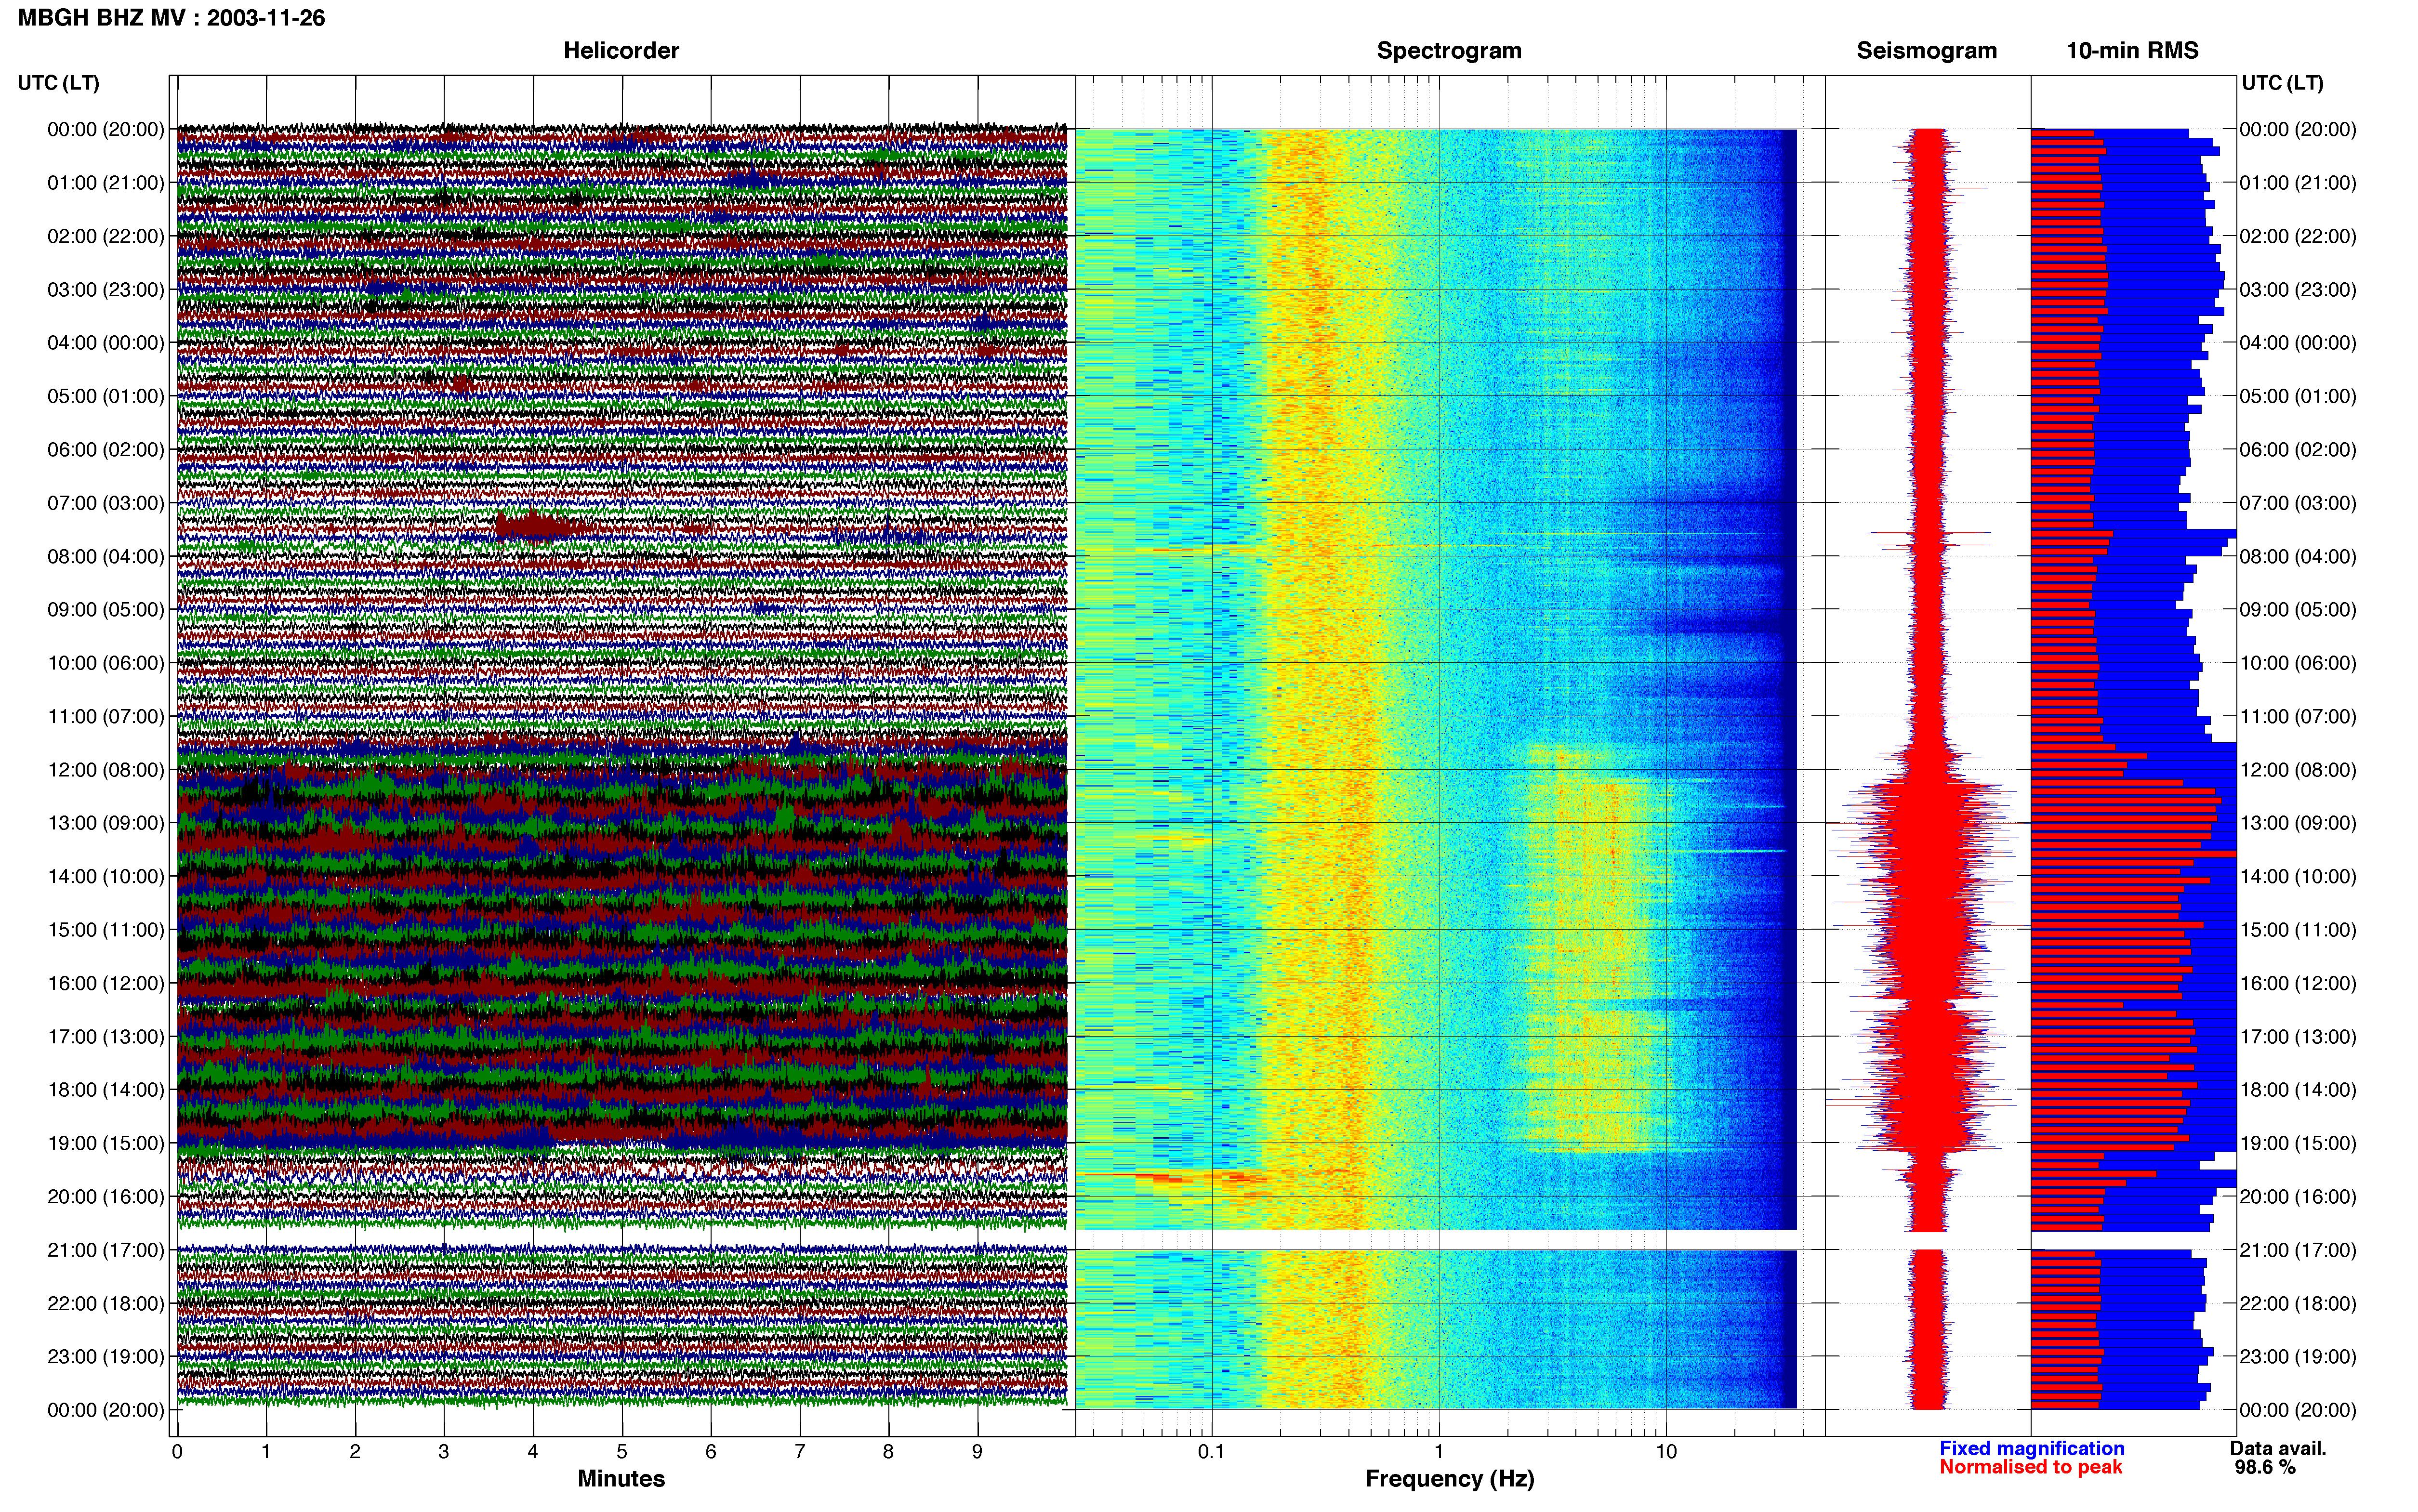Click left time label '15:00 (11:00)'
This screenshot has width=2418, height=1512.
point(106,930)
